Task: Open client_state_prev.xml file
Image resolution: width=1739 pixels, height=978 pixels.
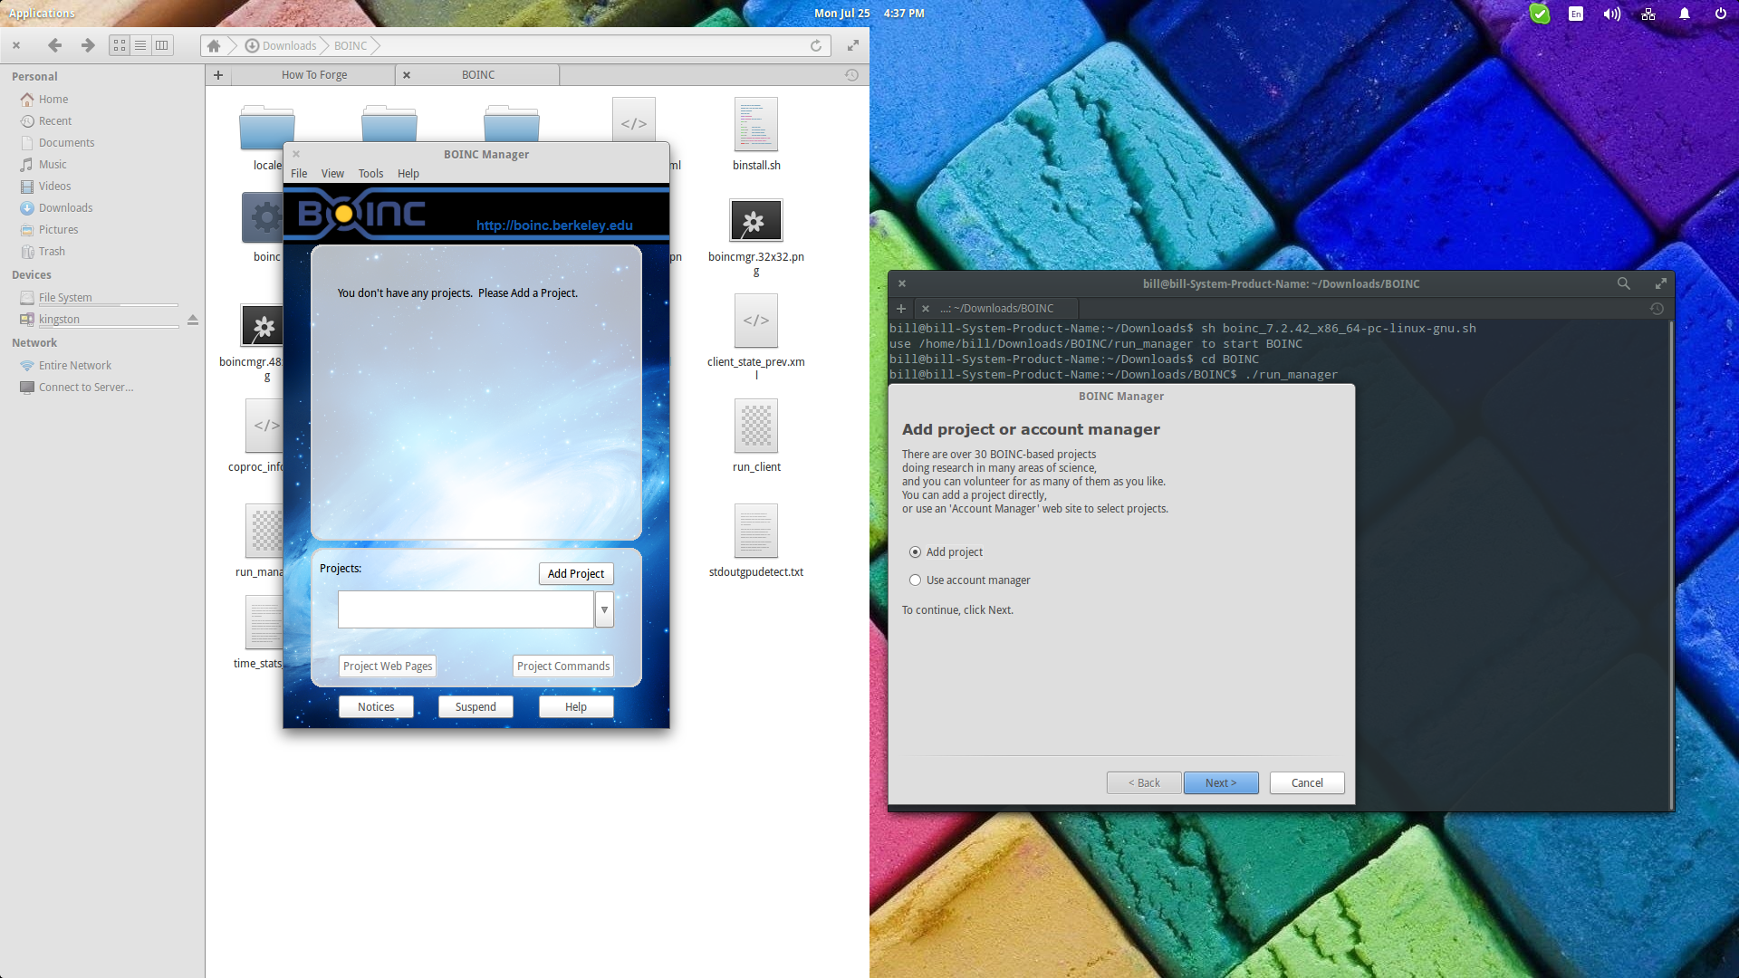Action: 756,337
